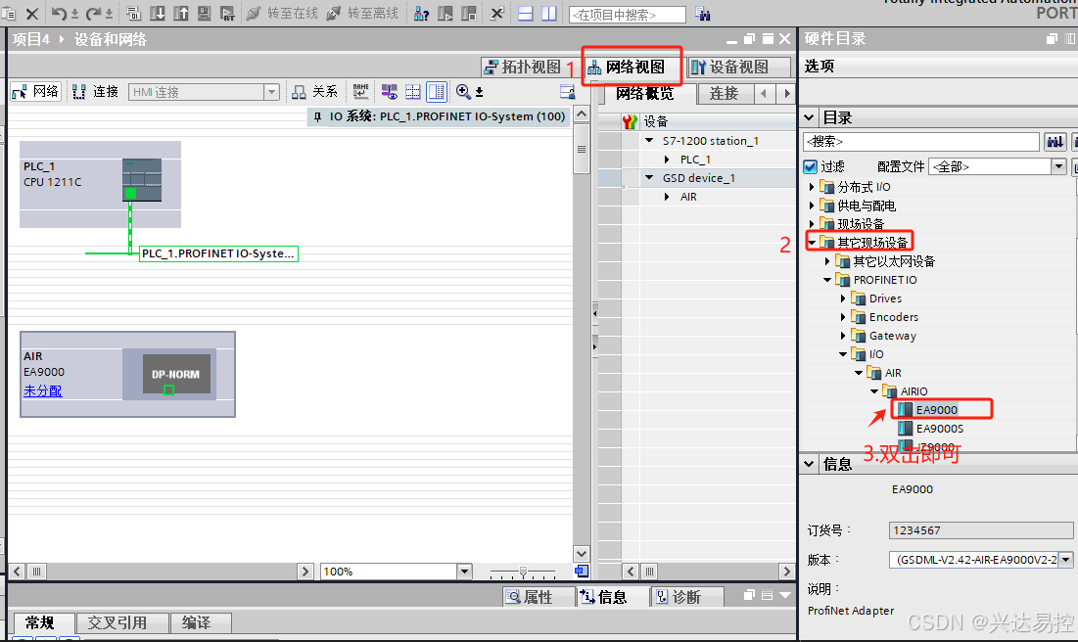Click in the catalog 搜索 search field
The image size is (1078, 642).
(921, 142)
